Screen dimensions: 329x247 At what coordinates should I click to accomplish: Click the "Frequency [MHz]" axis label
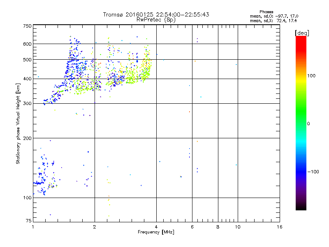pos(156,232)
